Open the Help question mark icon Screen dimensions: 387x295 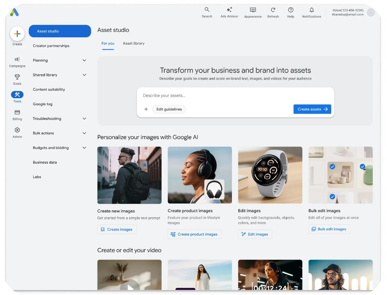291,10
